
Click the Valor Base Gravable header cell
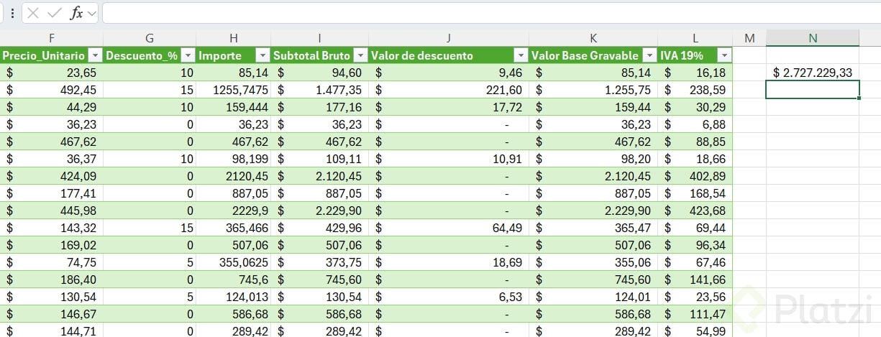click(x=593, y=55)
